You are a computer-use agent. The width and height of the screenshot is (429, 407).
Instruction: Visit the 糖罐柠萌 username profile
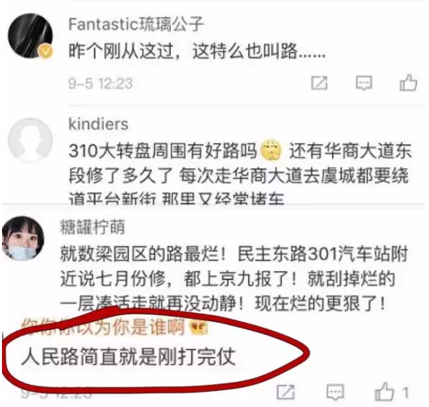pos(92,227)
